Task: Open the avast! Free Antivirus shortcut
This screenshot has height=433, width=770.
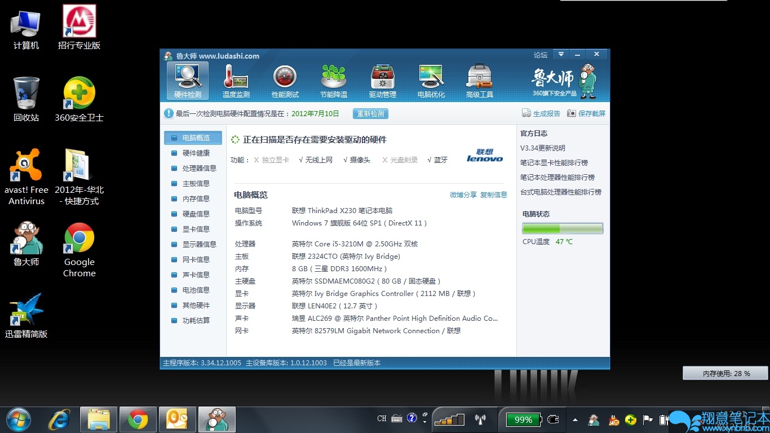Action: pyautogui.click(x=26, y=177)
